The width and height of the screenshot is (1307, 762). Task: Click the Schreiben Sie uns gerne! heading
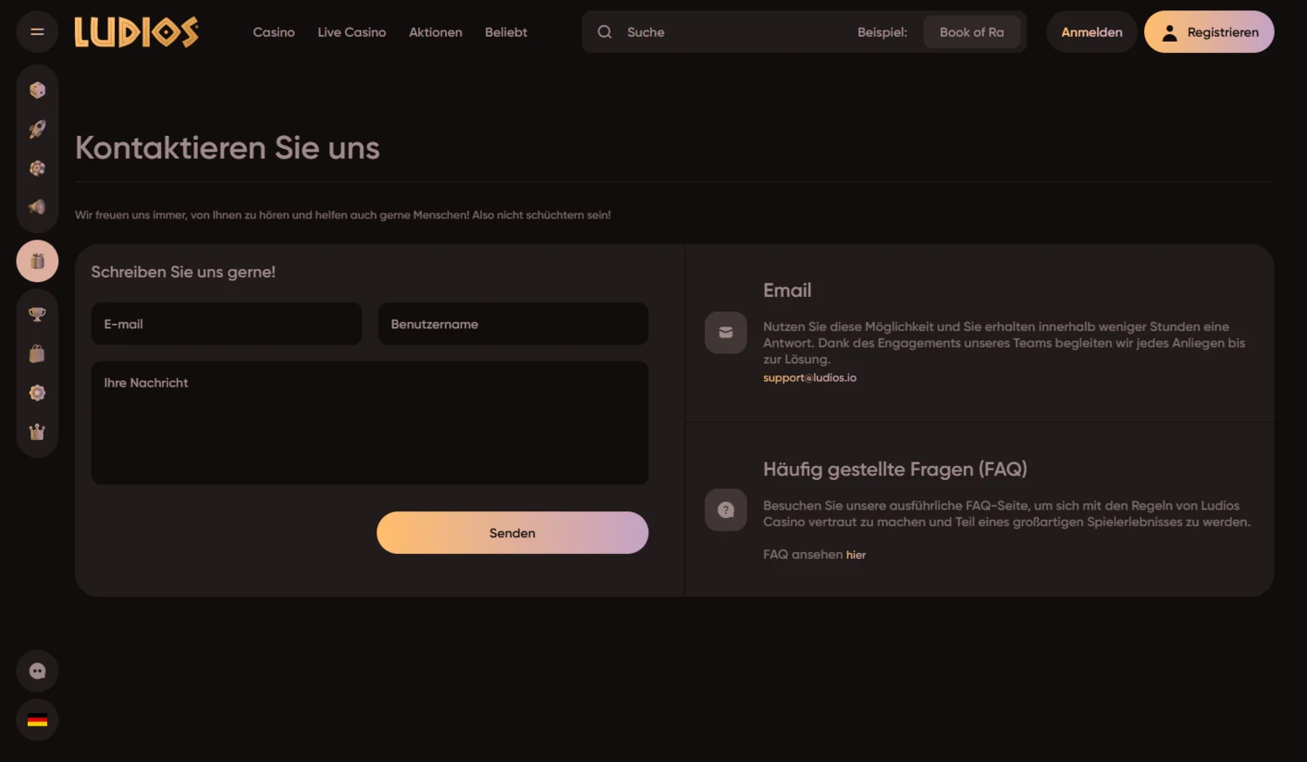point(183,272)
